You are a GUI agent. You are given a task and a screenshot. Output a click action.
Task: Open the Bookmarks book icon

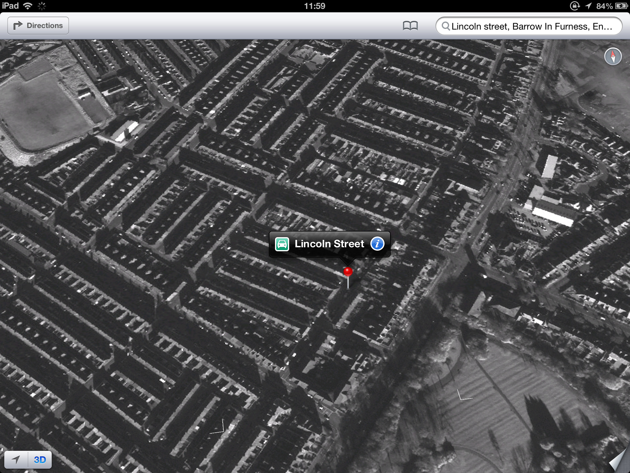(410, 26)
